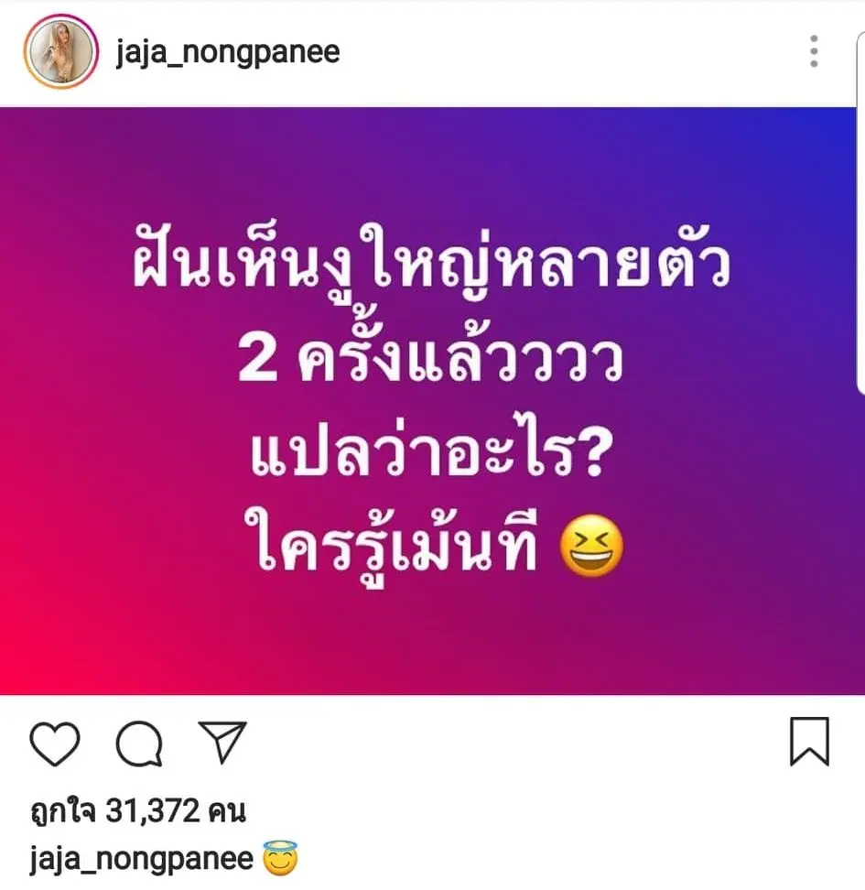Share the post with the paper plane icon
Image resolution: width=865 pixels, height=890 pixels.
pyautogui.click(x=222, y=742)
